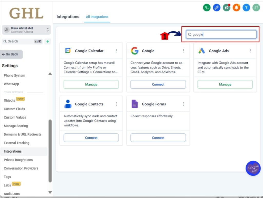Open Phone System settings
The image size is (263, 198).
click(x=14, y=75)
